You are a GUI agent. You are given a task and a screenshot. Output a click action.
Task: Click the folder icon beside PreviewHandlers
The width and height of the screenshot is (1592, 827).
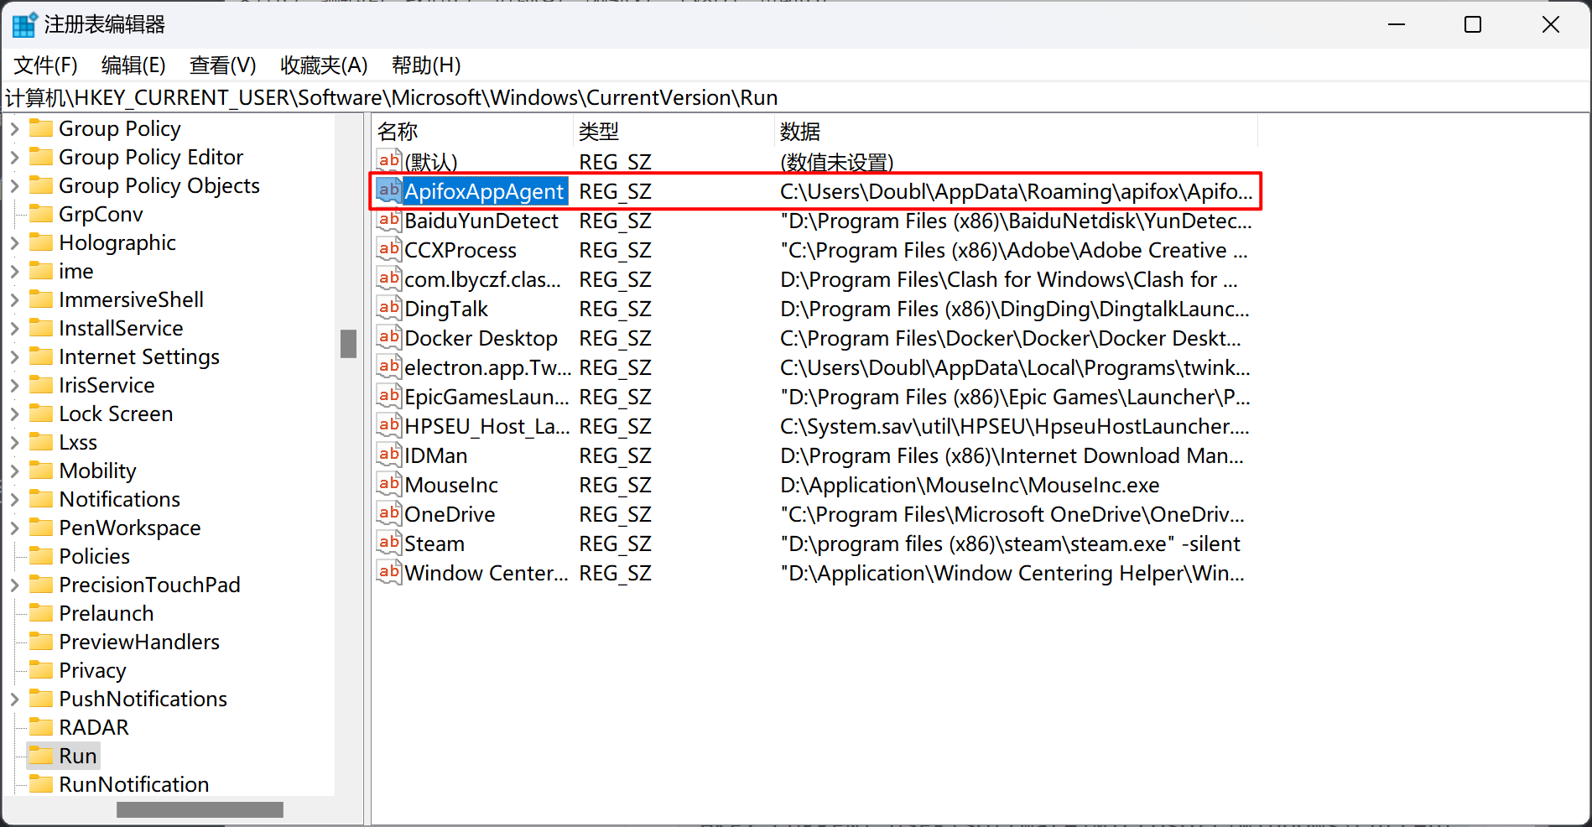pos(41,642)
